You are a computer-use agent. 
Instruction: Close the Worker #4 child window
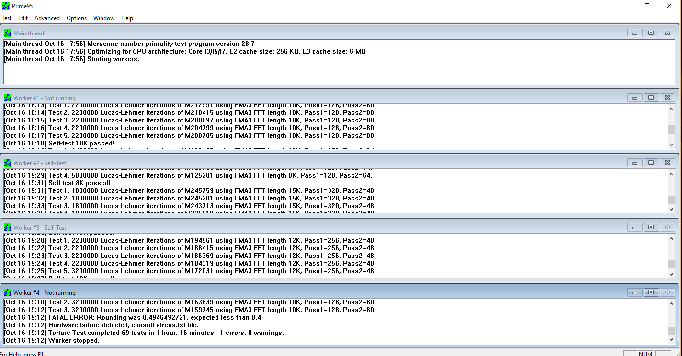pos(667,292)
